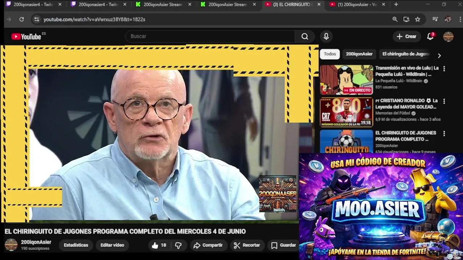Open options for Cristiano Ronaldo video

pos(444,101)
